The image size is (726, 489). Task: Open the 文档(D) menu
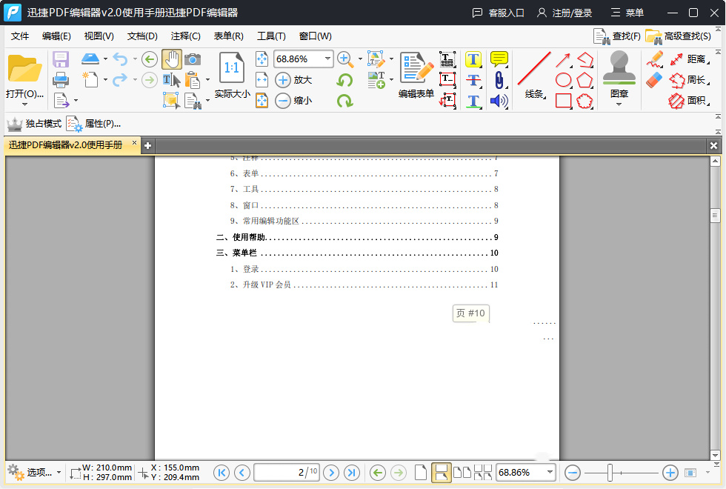(x=142, y=36)
